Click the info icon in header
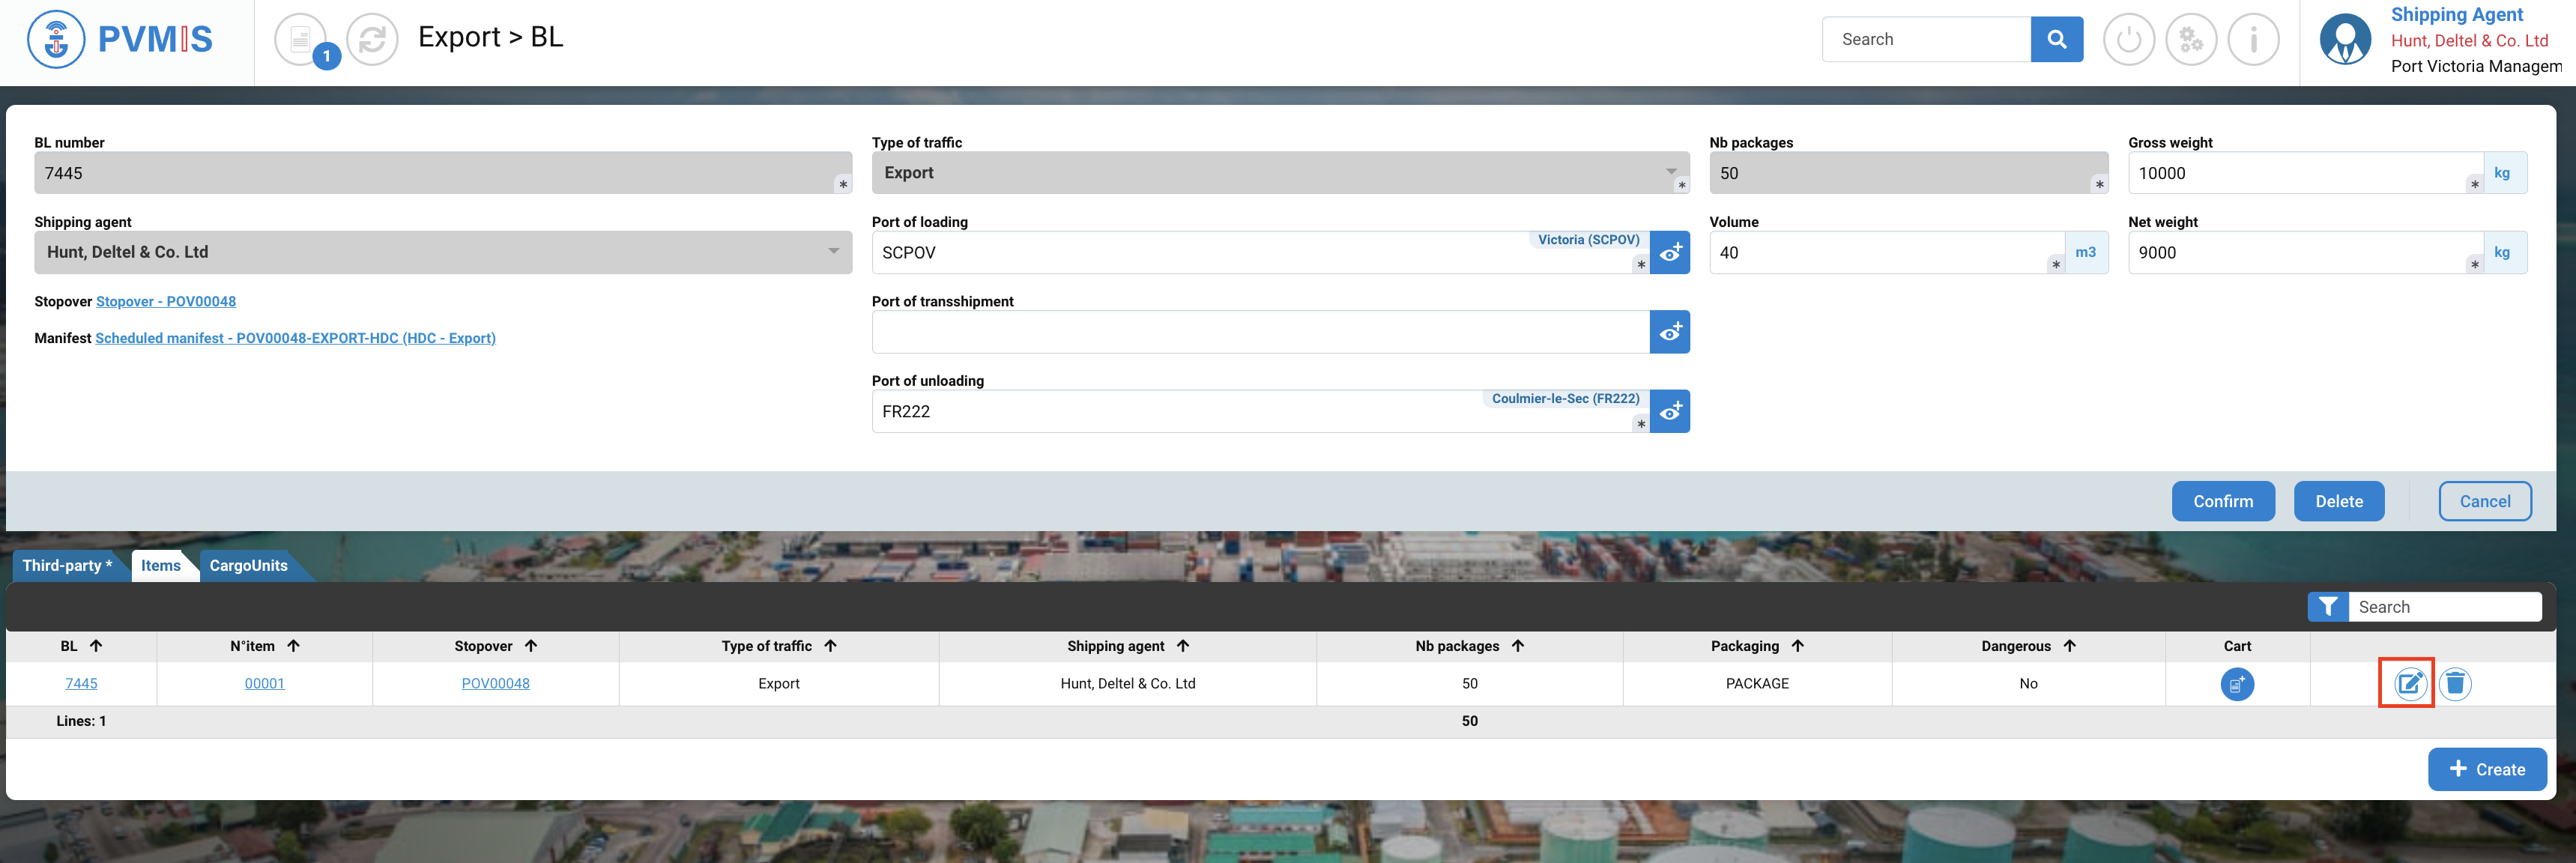 click(x=2253, y=40)
